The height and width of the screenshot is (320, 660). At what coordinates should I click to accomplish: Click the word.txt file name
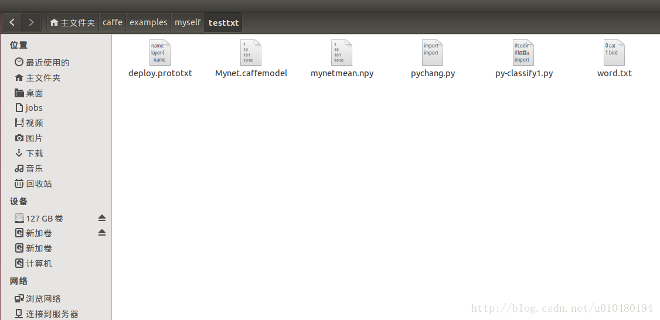coord(614,73)
